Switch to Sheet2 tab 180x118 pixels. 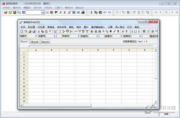(x=35, y=42)
